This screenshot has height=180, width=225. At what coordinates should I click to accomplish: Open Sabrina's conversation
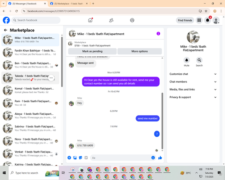pos(30,128)
